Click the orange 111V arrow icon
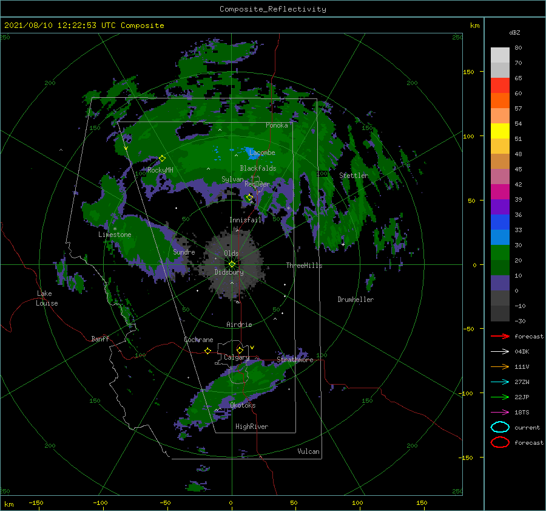Screen dimensions: 546x511 pyautogui.click(x=500, y=366)
